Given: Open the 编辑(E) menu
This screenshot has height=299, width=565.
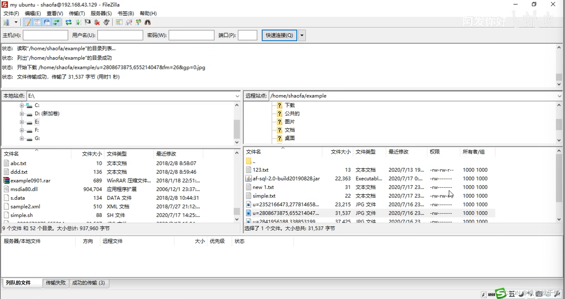Looking at the screenshot, I should (x=33, y=13).
